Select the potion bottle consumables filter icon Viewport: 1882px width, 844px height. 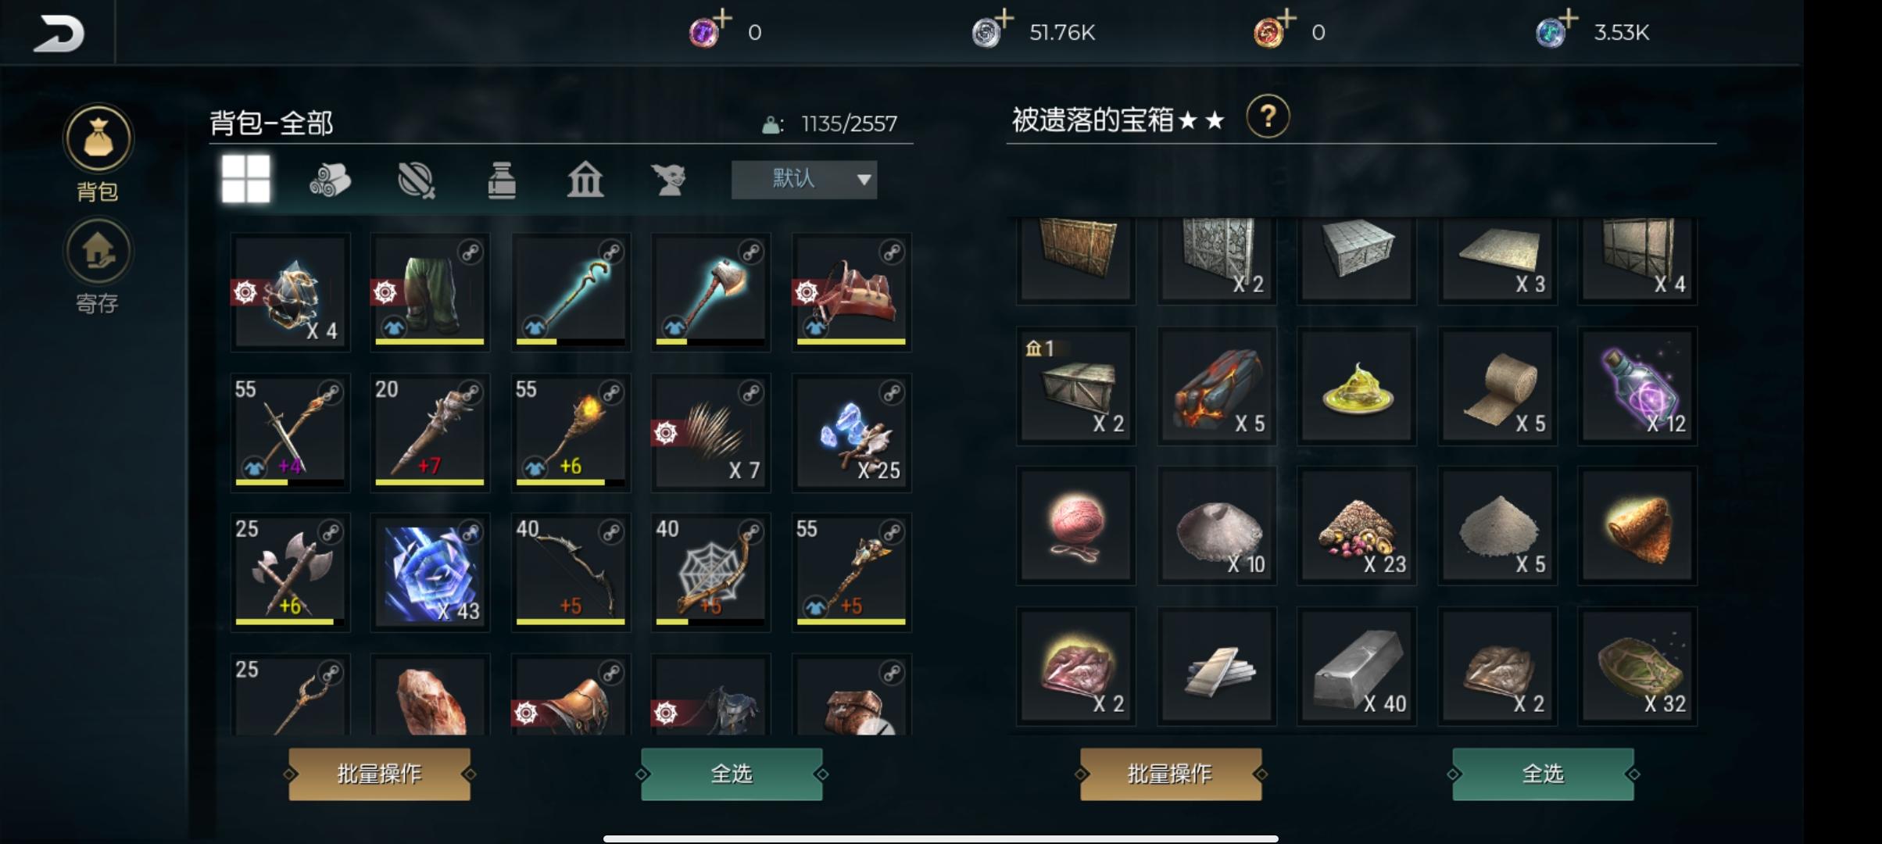click(x=501, y=180)
